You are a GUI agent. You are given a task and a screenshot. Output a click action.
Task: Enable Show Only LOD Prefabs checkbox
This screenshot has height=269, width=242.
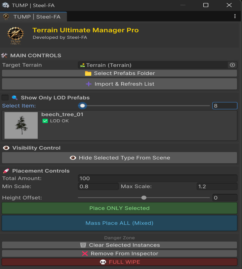(5, 98)
